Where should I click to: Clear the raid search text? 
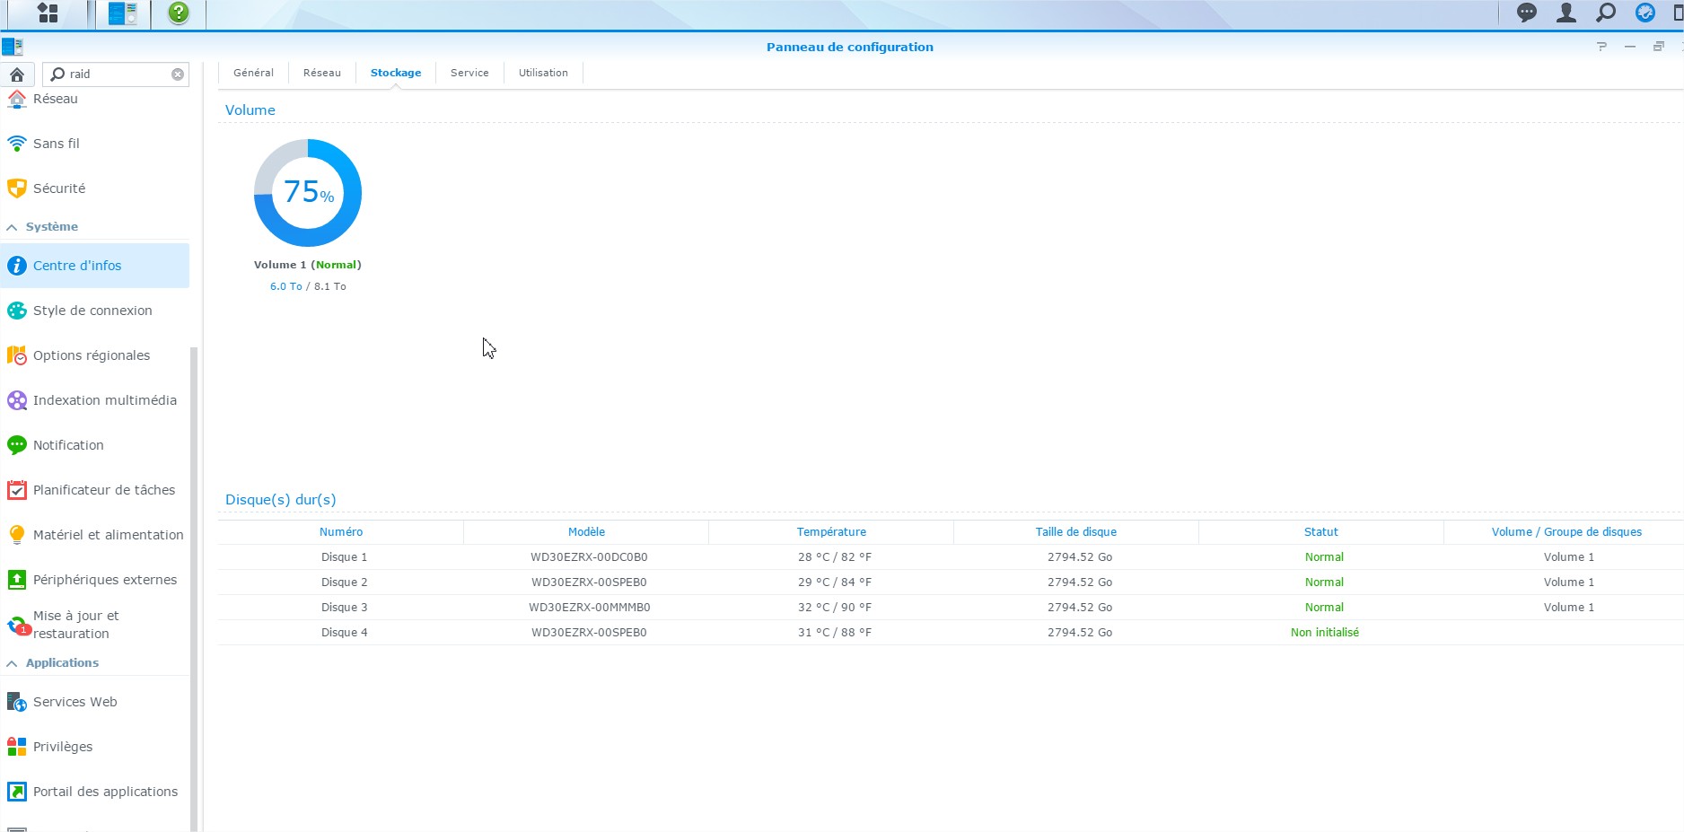click(x=178, y=74)
